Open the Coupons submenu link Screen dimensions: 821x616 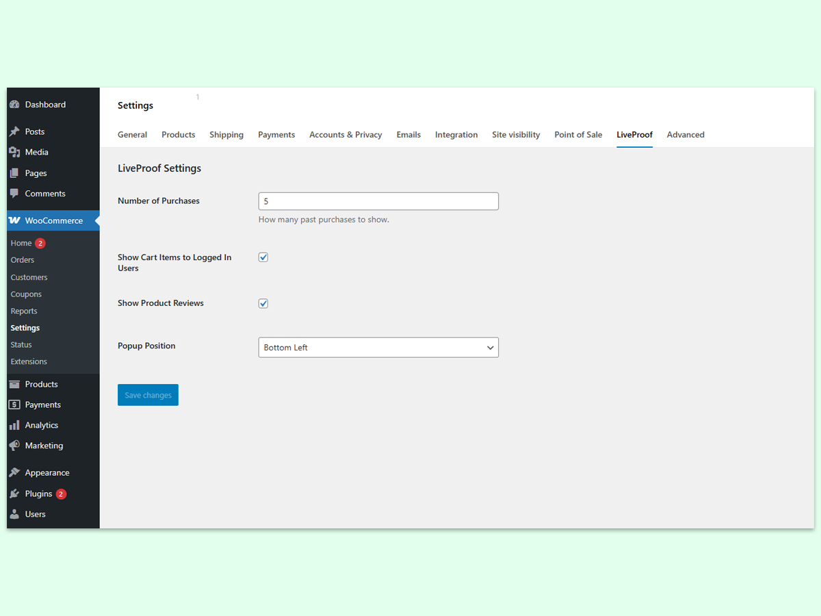26,294
